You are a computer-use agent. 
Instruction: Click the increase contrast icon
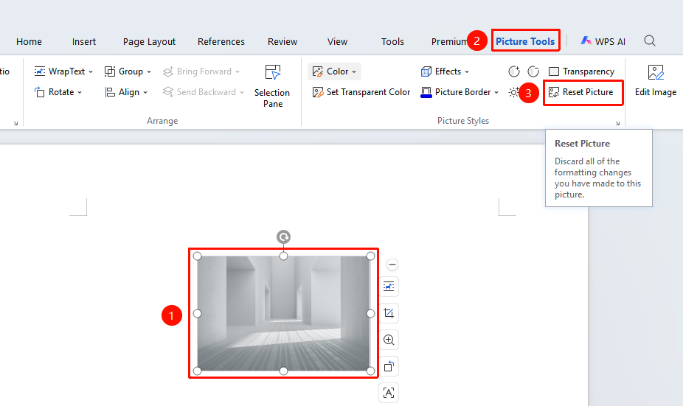(514, 71)
